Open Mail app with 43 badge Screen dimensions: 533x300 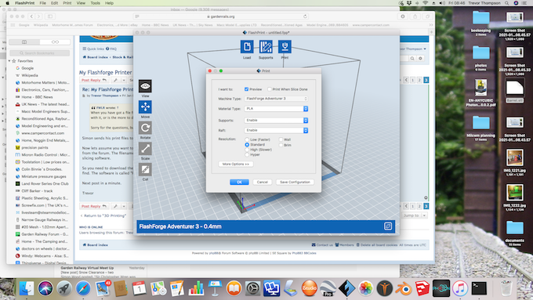point(102,288)
